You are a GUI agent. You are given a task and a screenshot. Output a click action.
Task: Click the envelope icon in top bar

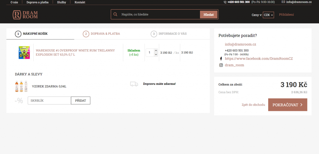tap(283, 2)
